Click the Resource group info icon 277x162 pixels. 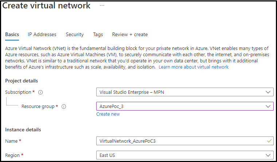pyautogui.click(x=64, y=107)
